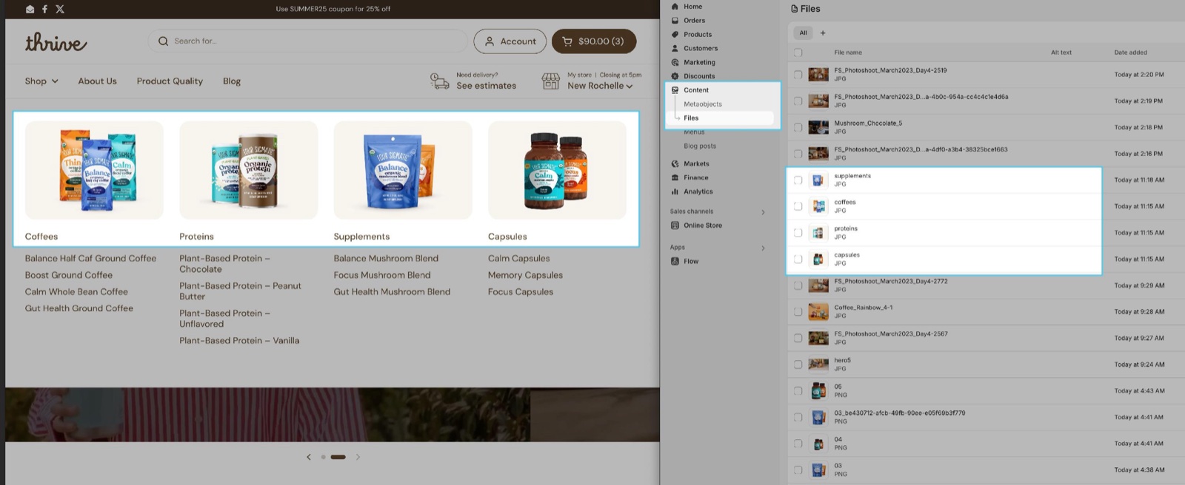Viewport: 1185px width, 485px height.
Task: Check the hero5 file checkbox
Action: [798, 364]
